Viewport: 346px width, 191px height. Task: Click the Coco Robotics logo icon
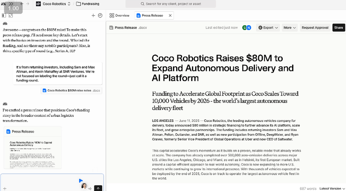tap(38, 4)
